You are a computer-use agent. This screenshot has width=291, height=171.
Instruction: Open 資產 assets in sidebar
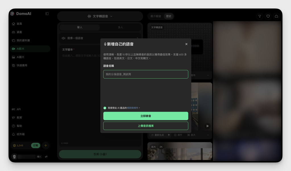(30, 32)
